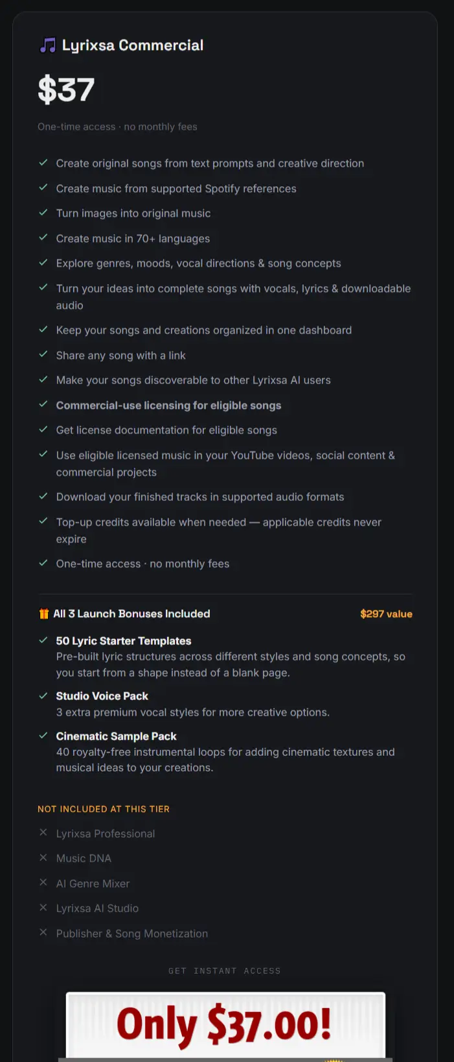Viewport: 454px width, 1062px height.
Task: Click the large $37 price heading
Action: coord(66,90)
